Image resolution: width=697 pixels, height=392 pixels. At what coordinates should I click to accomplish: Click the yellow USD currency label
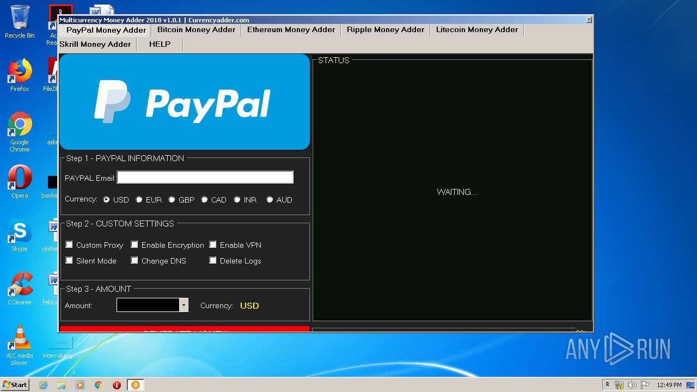tap(249, 305)
